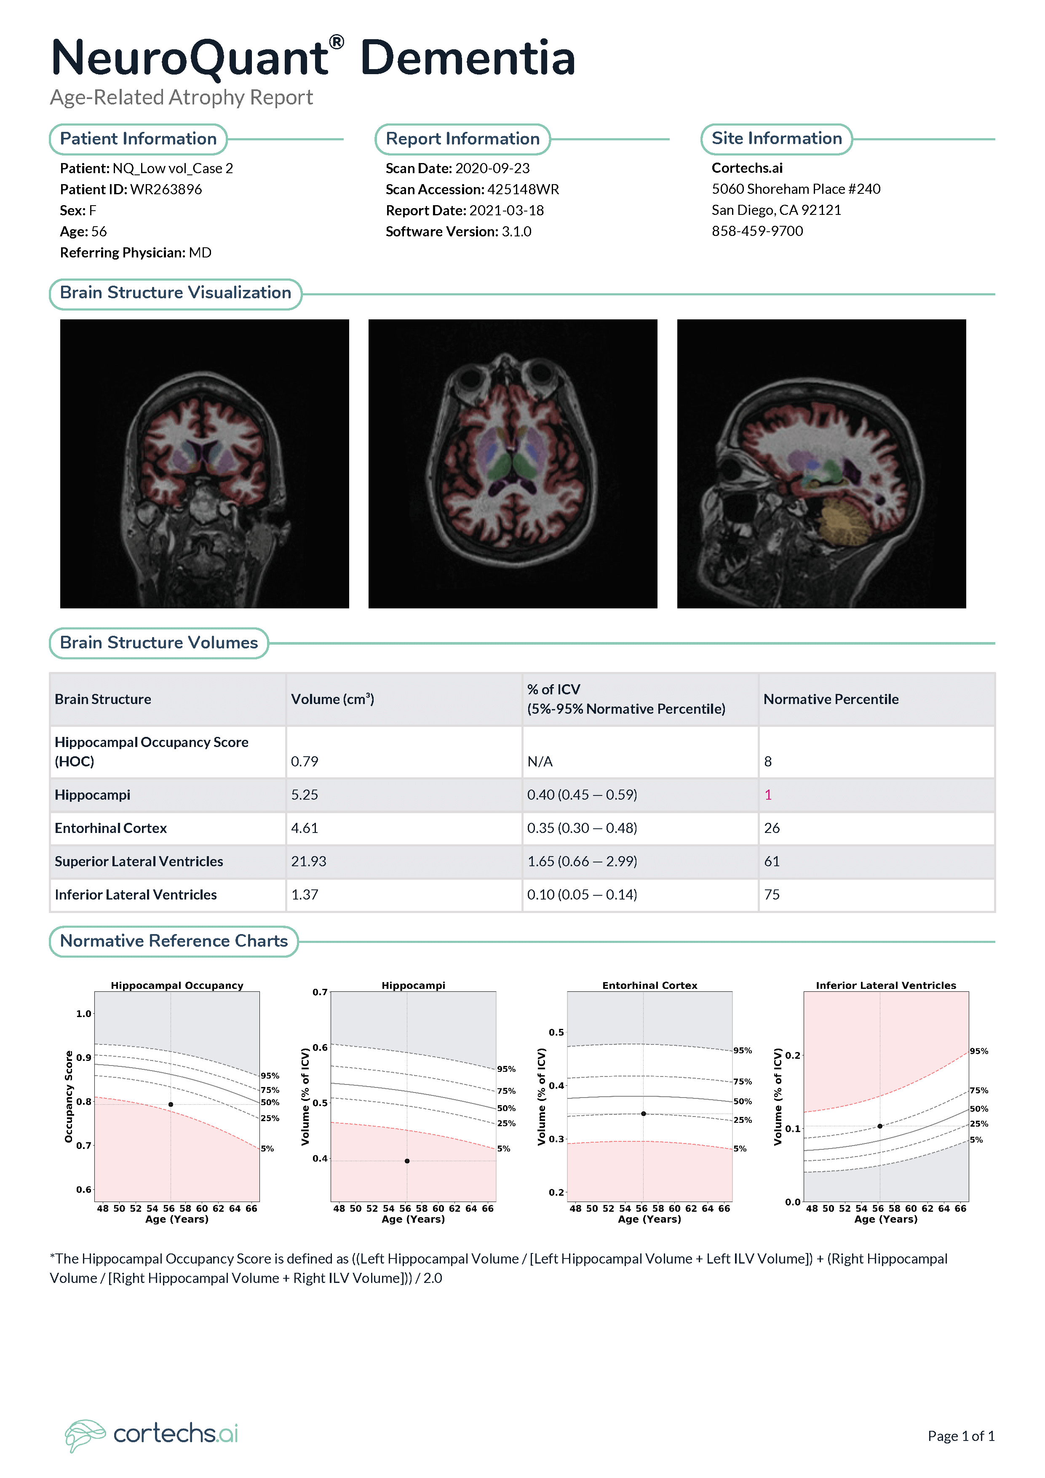This screenshot has width=1045, height=1478.
Task: Click Entorhinal Cortex volume 4.61
Action: coord(305,828)
